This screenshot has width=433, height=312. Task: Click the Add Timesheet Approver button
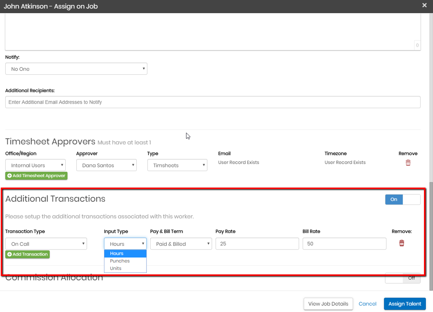(x=36, y=176)
